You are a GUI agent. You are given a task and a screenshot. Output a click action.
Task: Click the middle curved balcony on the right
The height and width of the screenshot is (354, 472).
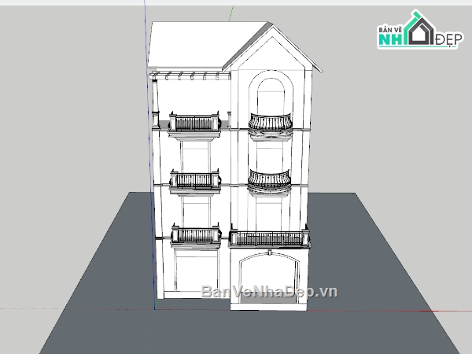(x=270, y=180)
